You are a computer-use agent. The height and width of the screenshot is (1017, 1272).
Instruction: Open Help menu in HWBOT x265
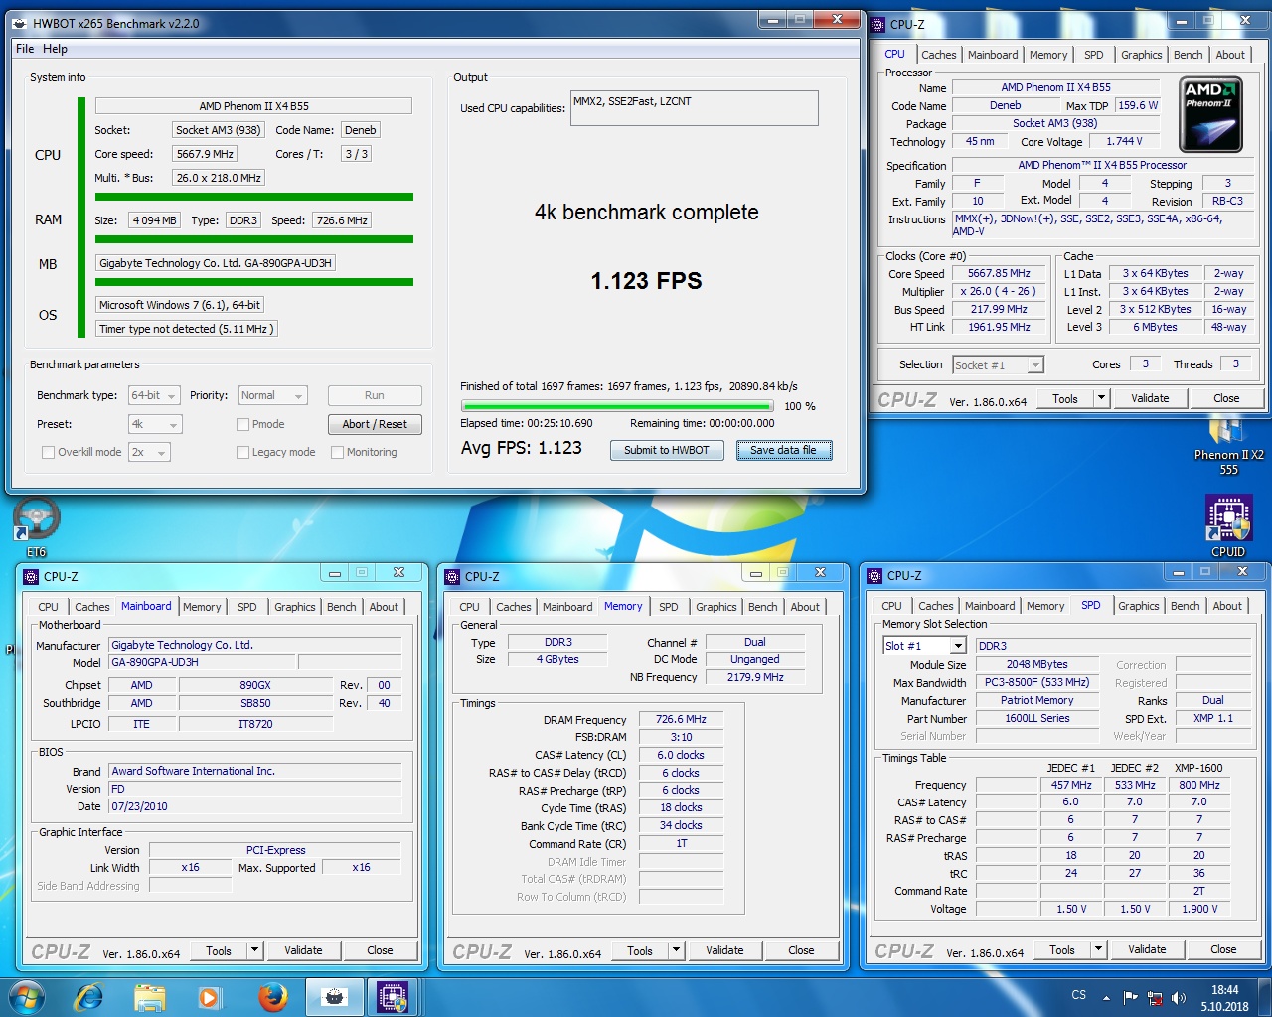coord(55,49)
